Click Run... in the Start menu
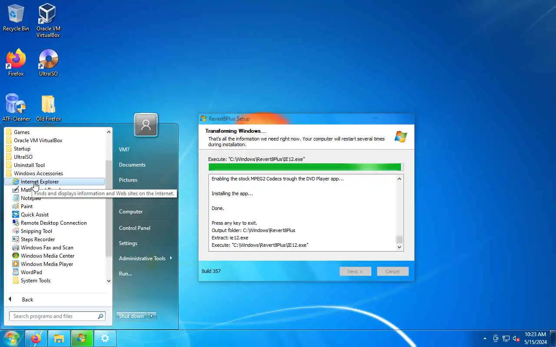 [126, 274]
